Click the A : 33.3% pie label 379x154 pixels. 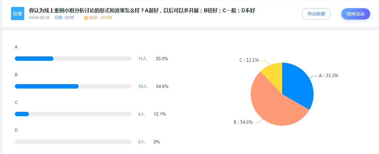(x=328, y=76)
